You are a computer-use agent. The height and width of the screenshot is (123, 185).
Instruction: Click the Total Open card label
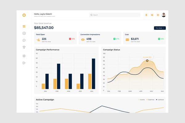pos(40,34)
